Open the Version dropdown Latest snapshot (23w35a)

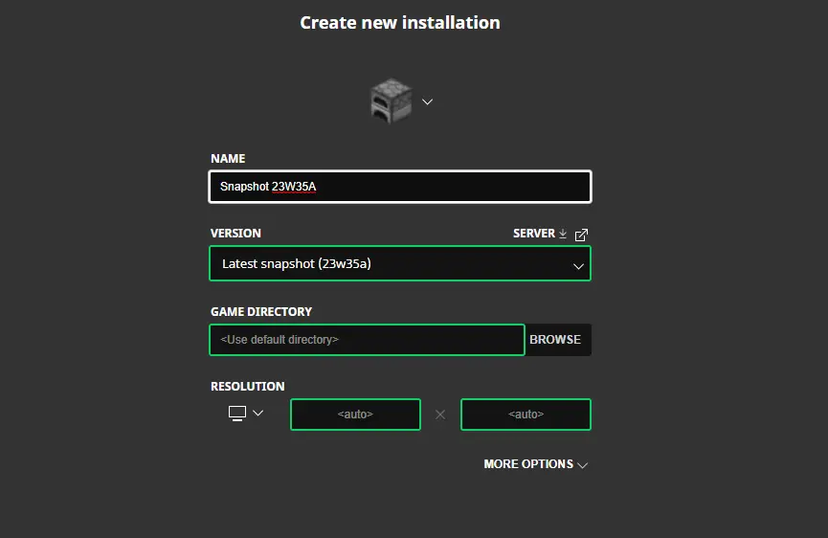click(x=400, y=263)
